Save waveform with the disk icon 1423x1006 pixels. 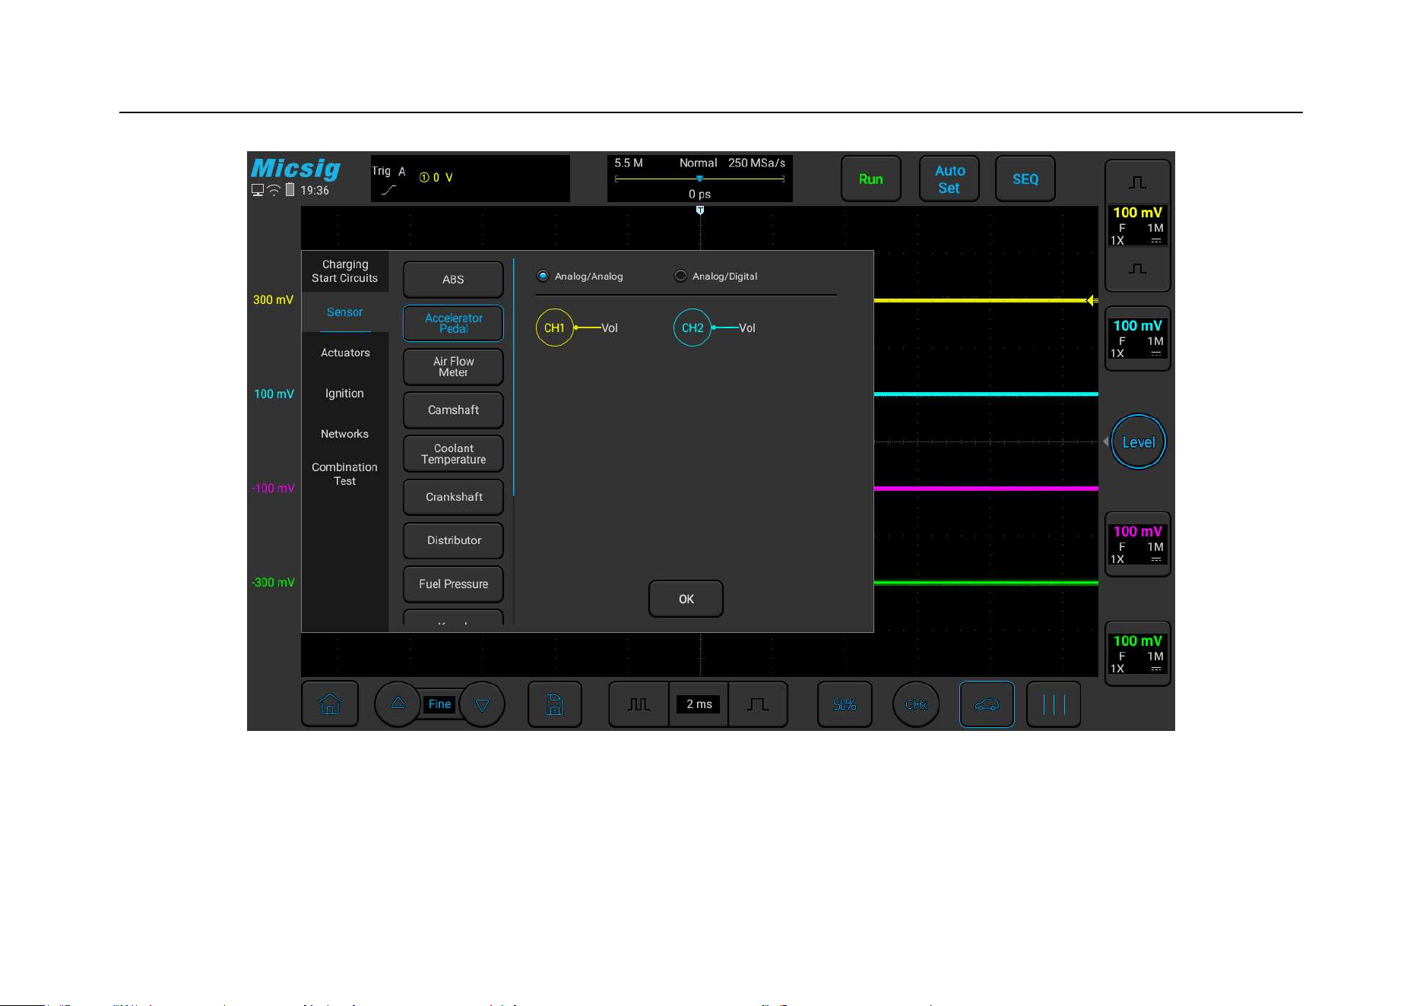pos(555,704)
